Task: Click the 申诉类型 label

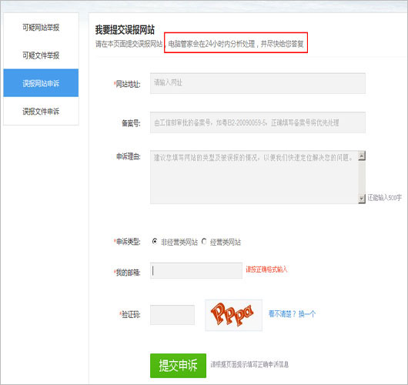Action: pyautogui.click(x=128, y=242)
